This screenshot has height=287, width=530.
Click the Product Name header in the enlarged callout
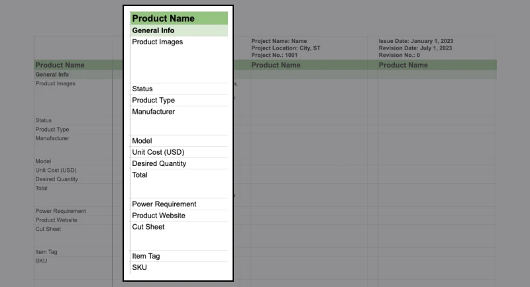click(x=163, y=19)
